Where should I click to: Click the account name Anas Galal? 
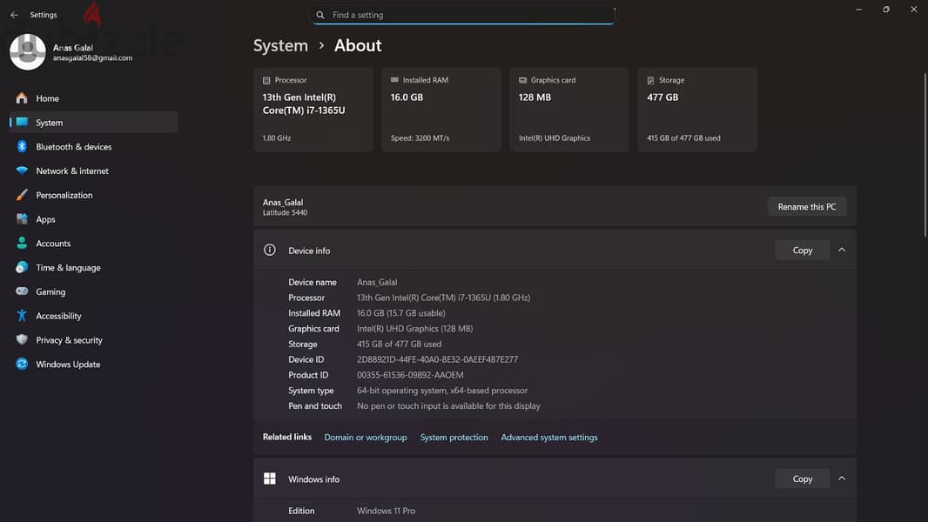[73, 47]
